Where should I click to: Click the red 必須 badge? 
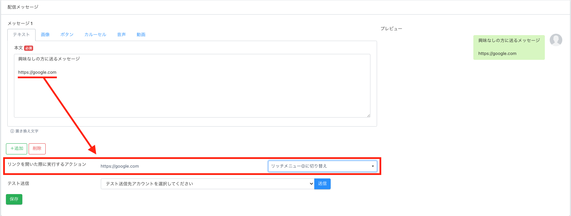[x=29, y=48]
